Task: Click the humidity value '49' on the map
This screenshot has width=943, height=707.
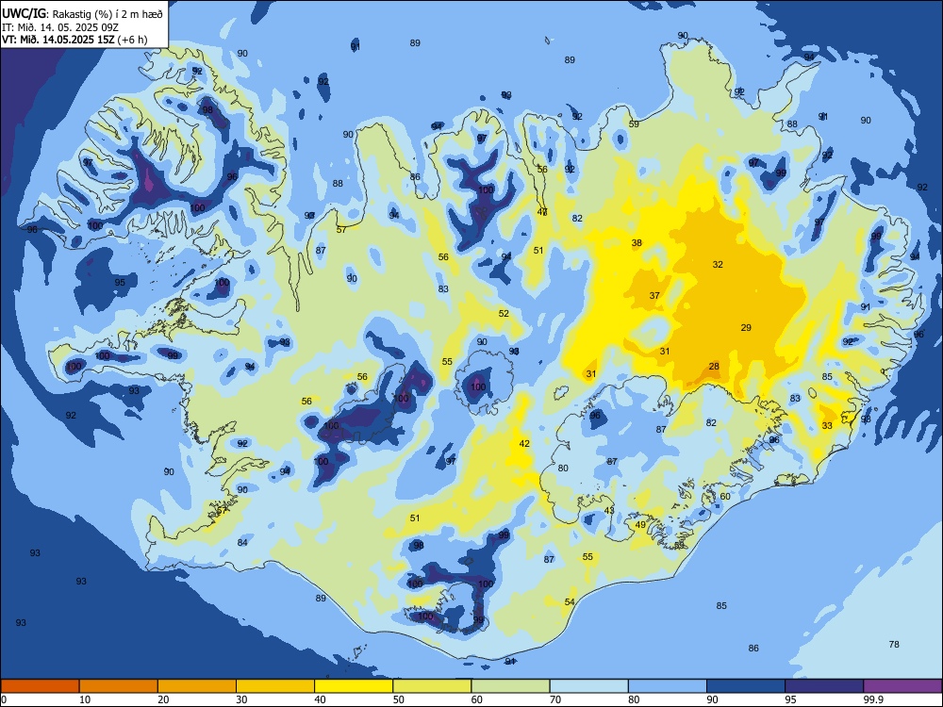Action: (640, 524)
